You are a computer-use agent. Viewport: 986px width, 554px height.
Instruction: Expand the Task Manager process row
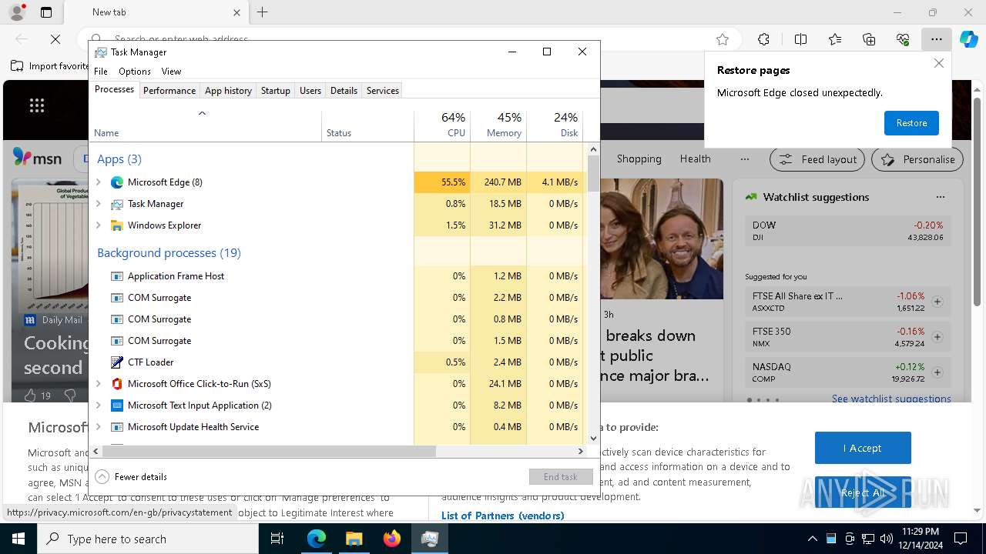click(x=98, y=204)
